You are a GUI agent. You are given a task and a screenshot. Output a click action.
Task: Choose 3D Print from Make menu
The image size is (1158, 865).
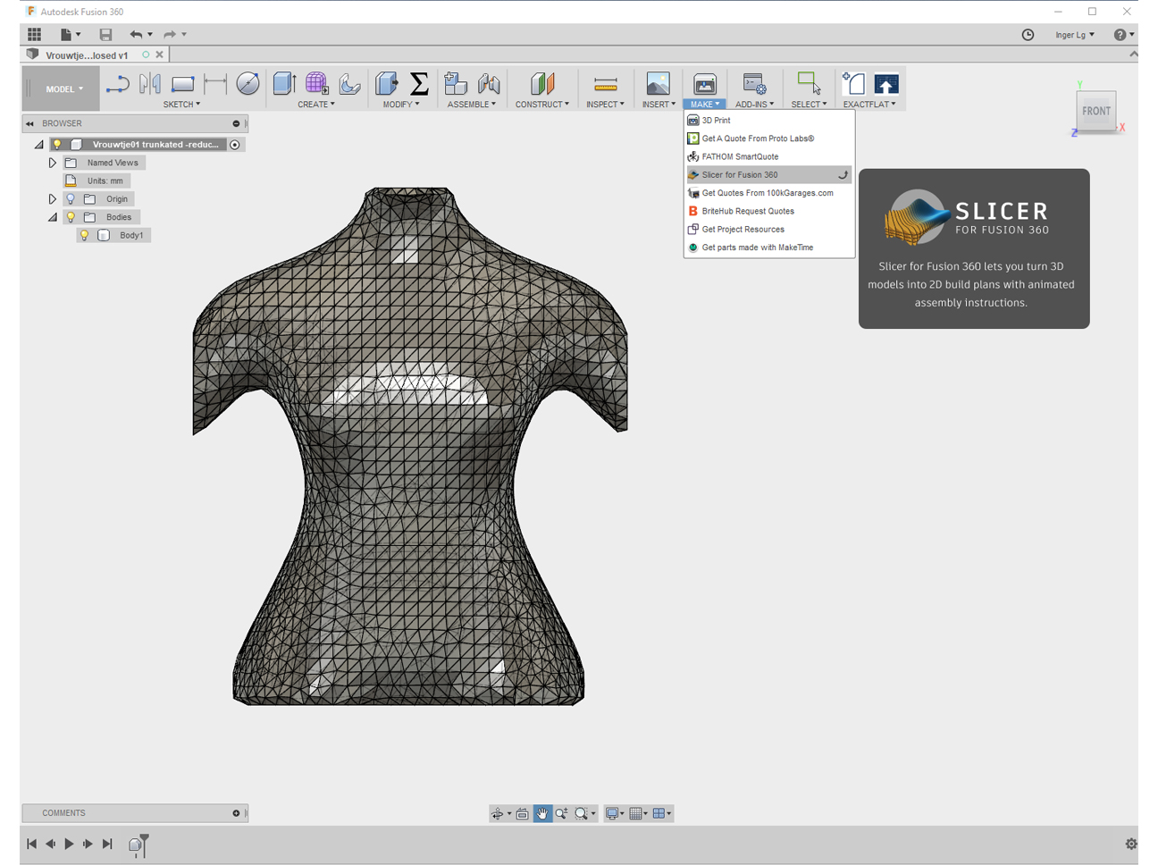pyautogui.click(x=768, y=121)
